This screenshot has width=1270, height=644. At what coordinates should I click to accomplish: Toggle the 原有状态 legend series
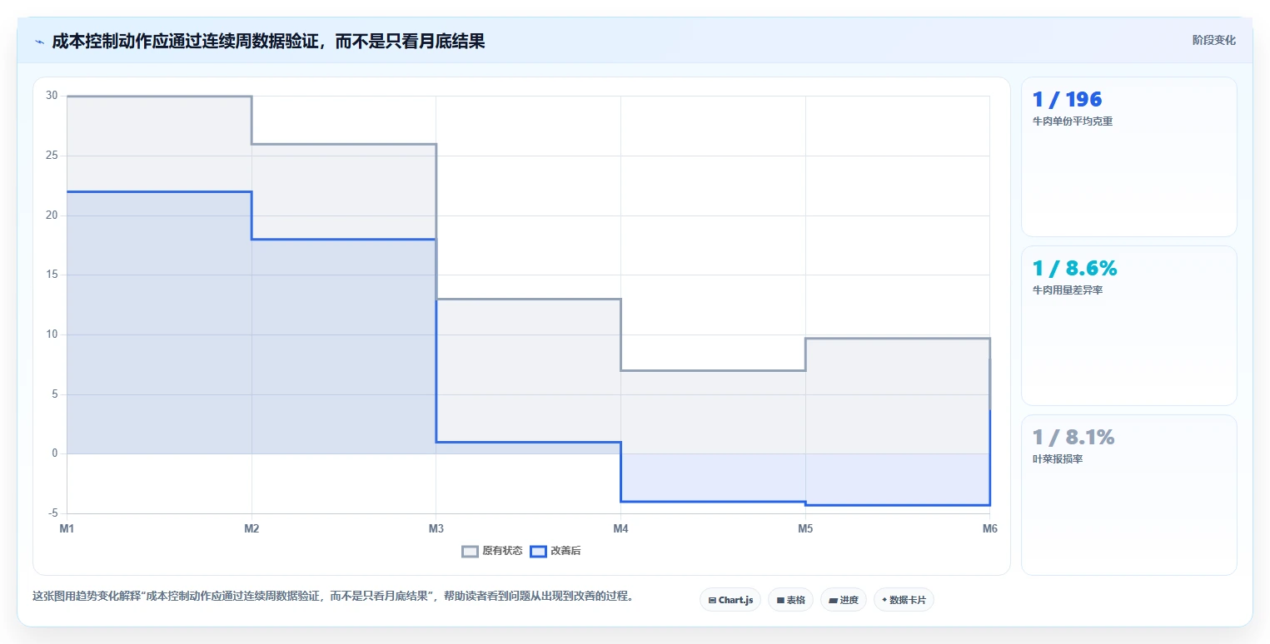pos(492,551)
